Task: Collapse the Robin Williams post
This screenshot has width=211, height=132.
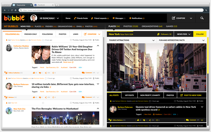Action: pos(98,46)
